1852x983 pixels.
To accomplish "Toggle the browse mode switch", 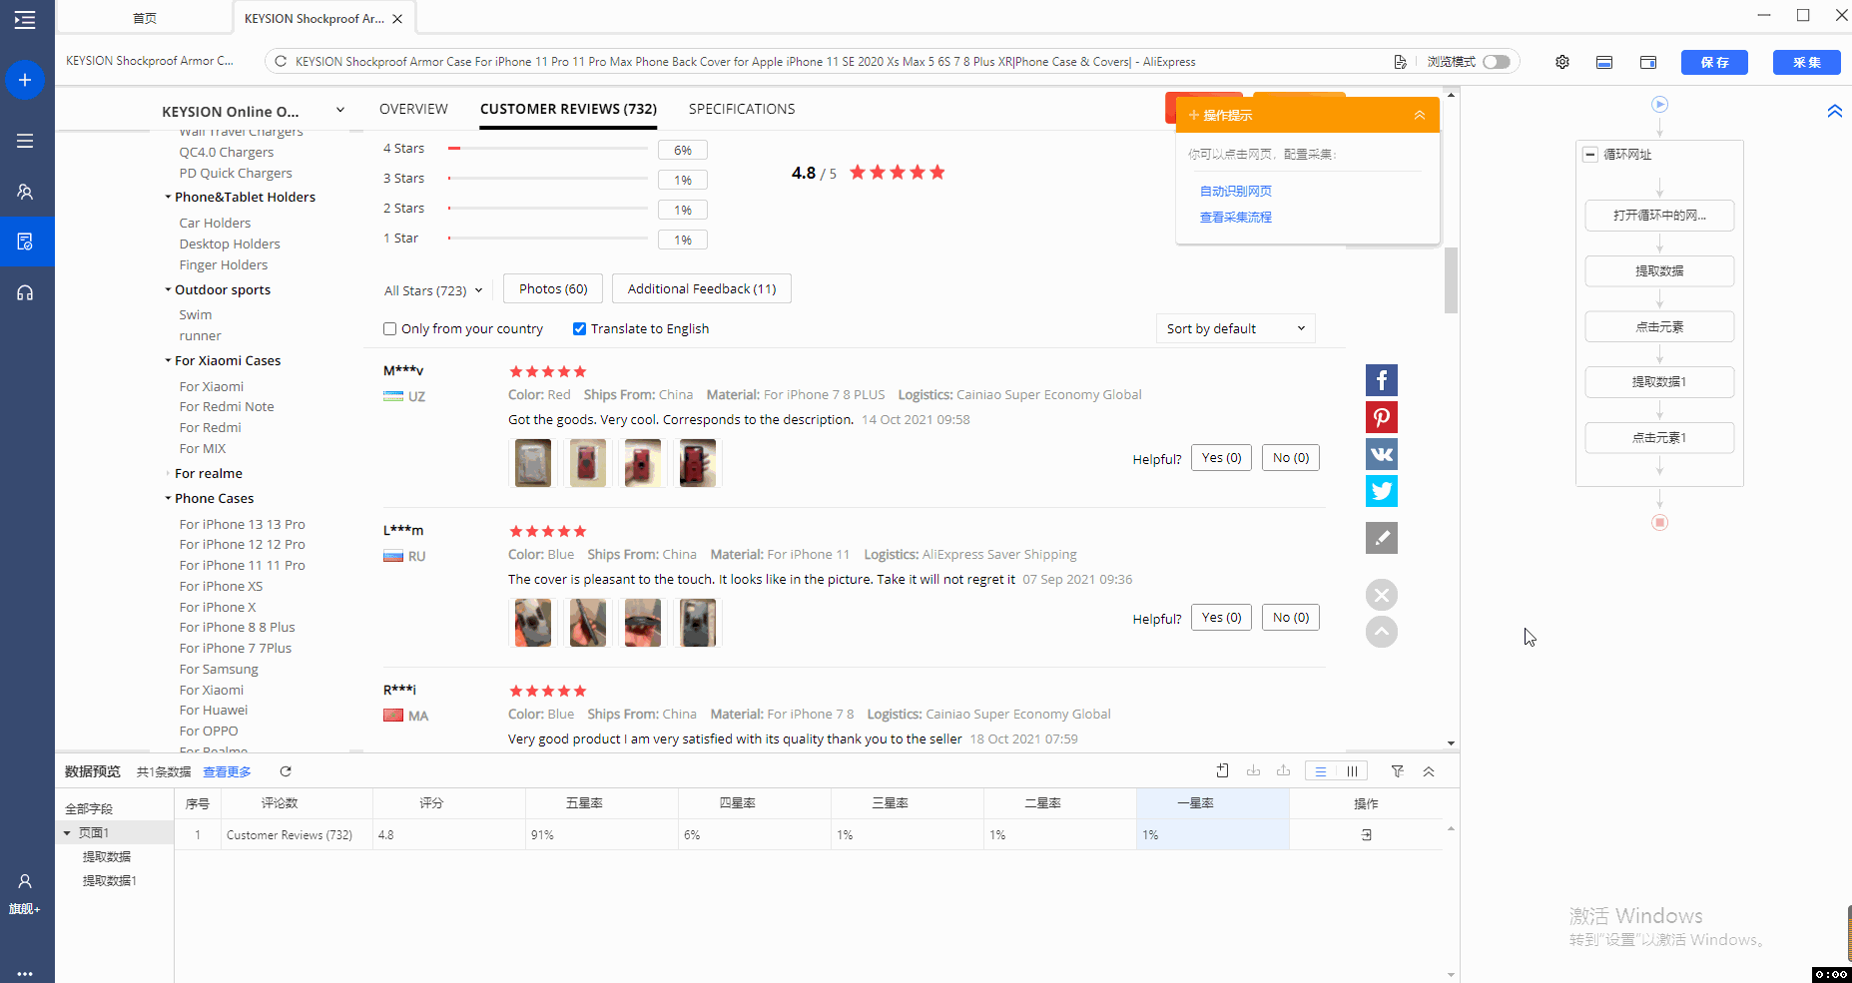I will point(1496,62).
